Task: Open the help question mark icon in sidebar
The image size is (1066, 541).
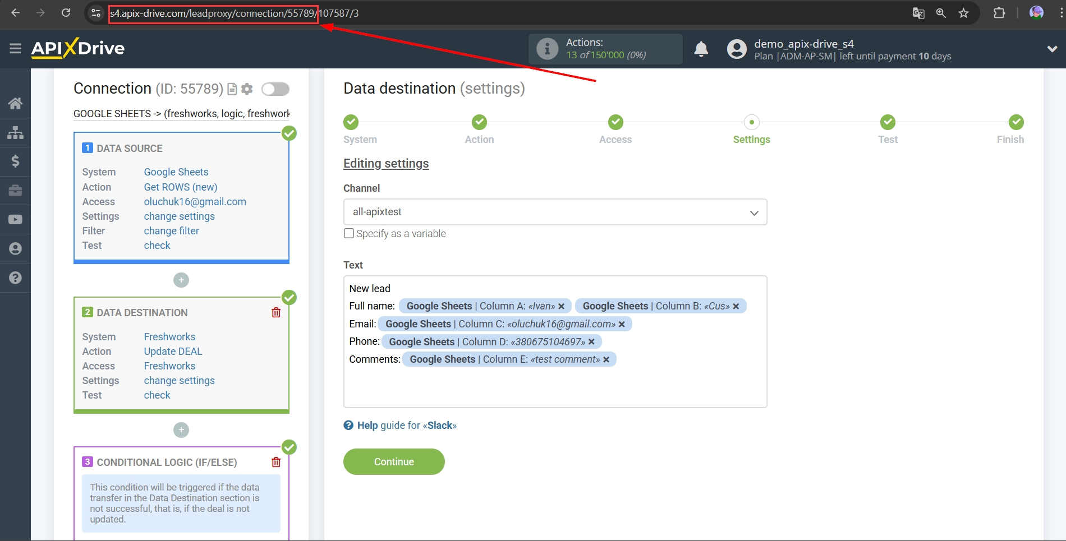Action: (x=15, y=278)
